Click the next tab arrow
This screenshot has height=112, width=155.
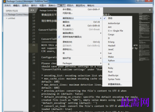[33, 10]
